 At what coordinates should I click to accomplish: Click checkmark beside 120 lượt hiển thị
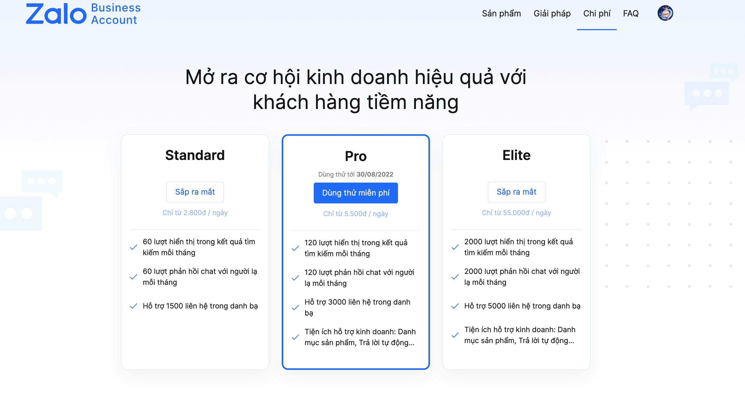295,248
